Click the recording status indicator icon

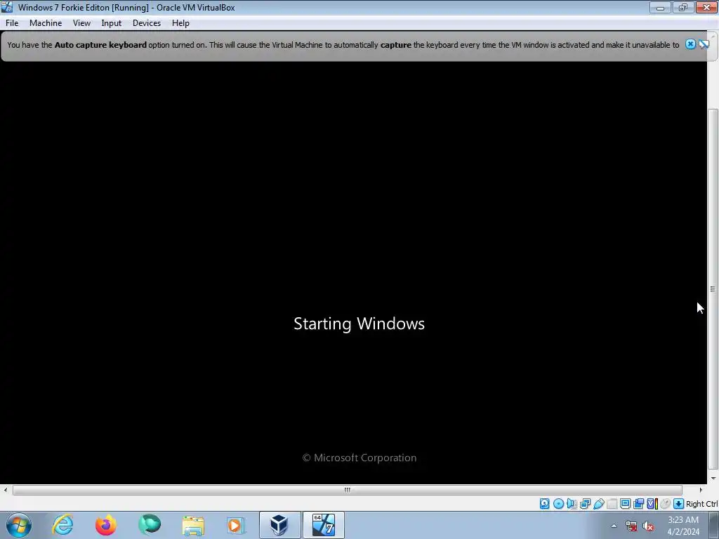click(x=638, y=504)
